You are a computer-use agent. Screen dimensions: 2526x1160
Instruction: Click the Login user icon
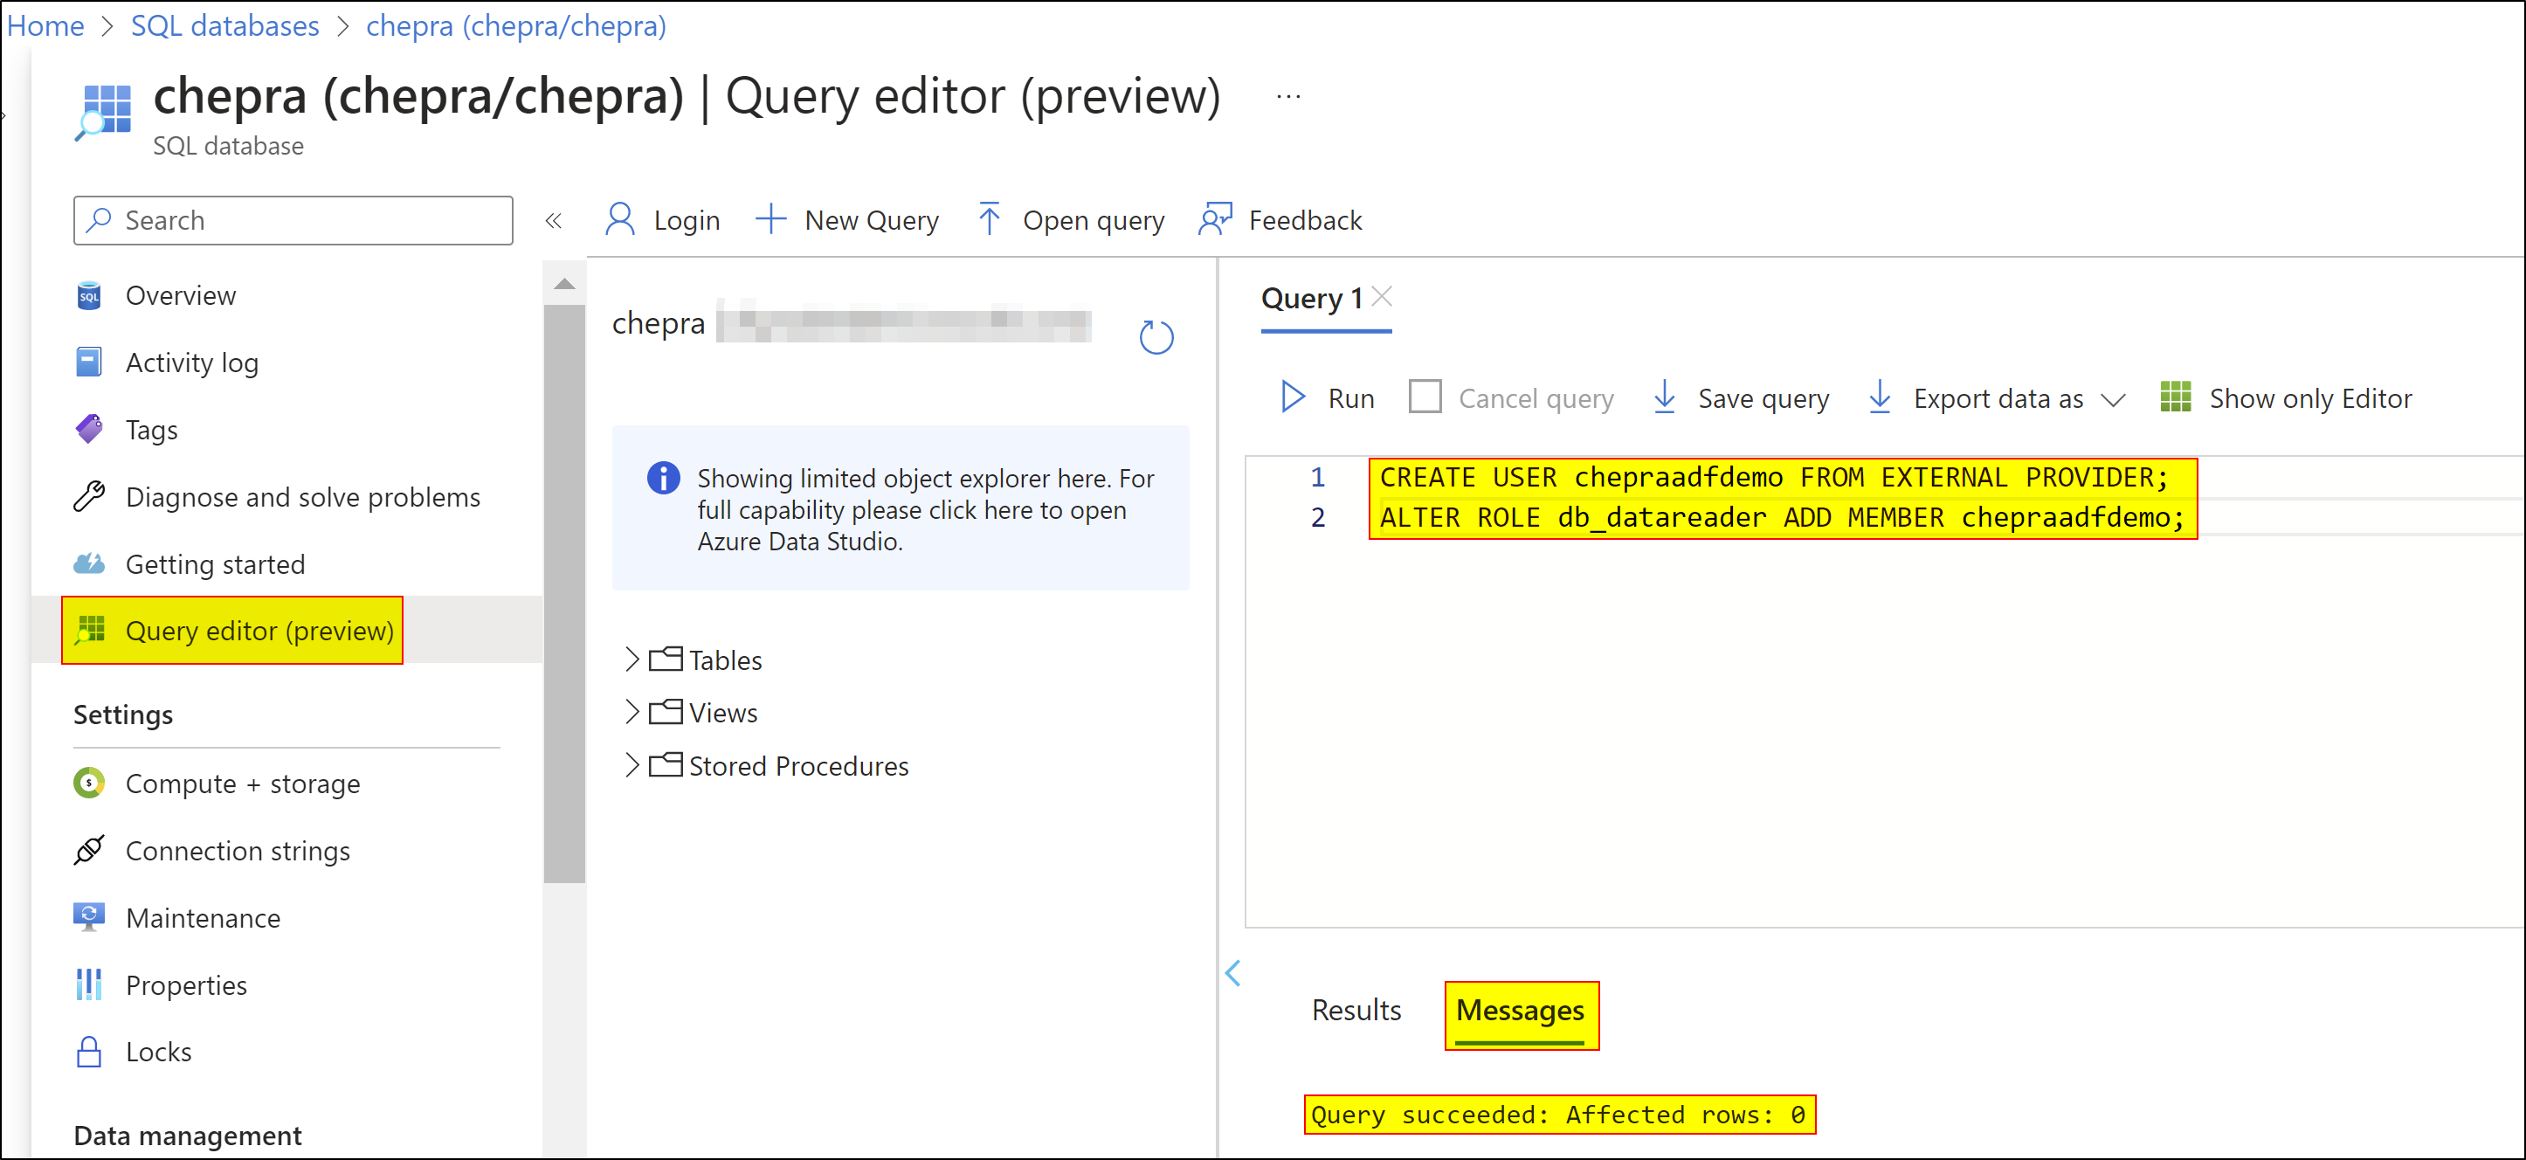[620, 219]
